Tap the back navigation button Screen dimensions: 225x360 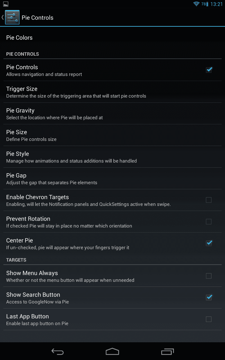coord(57,352)
